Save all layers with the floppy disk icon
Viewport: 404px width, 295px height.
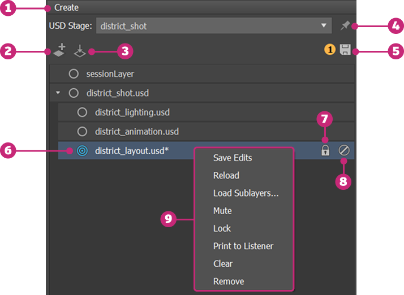pos(345,51)
